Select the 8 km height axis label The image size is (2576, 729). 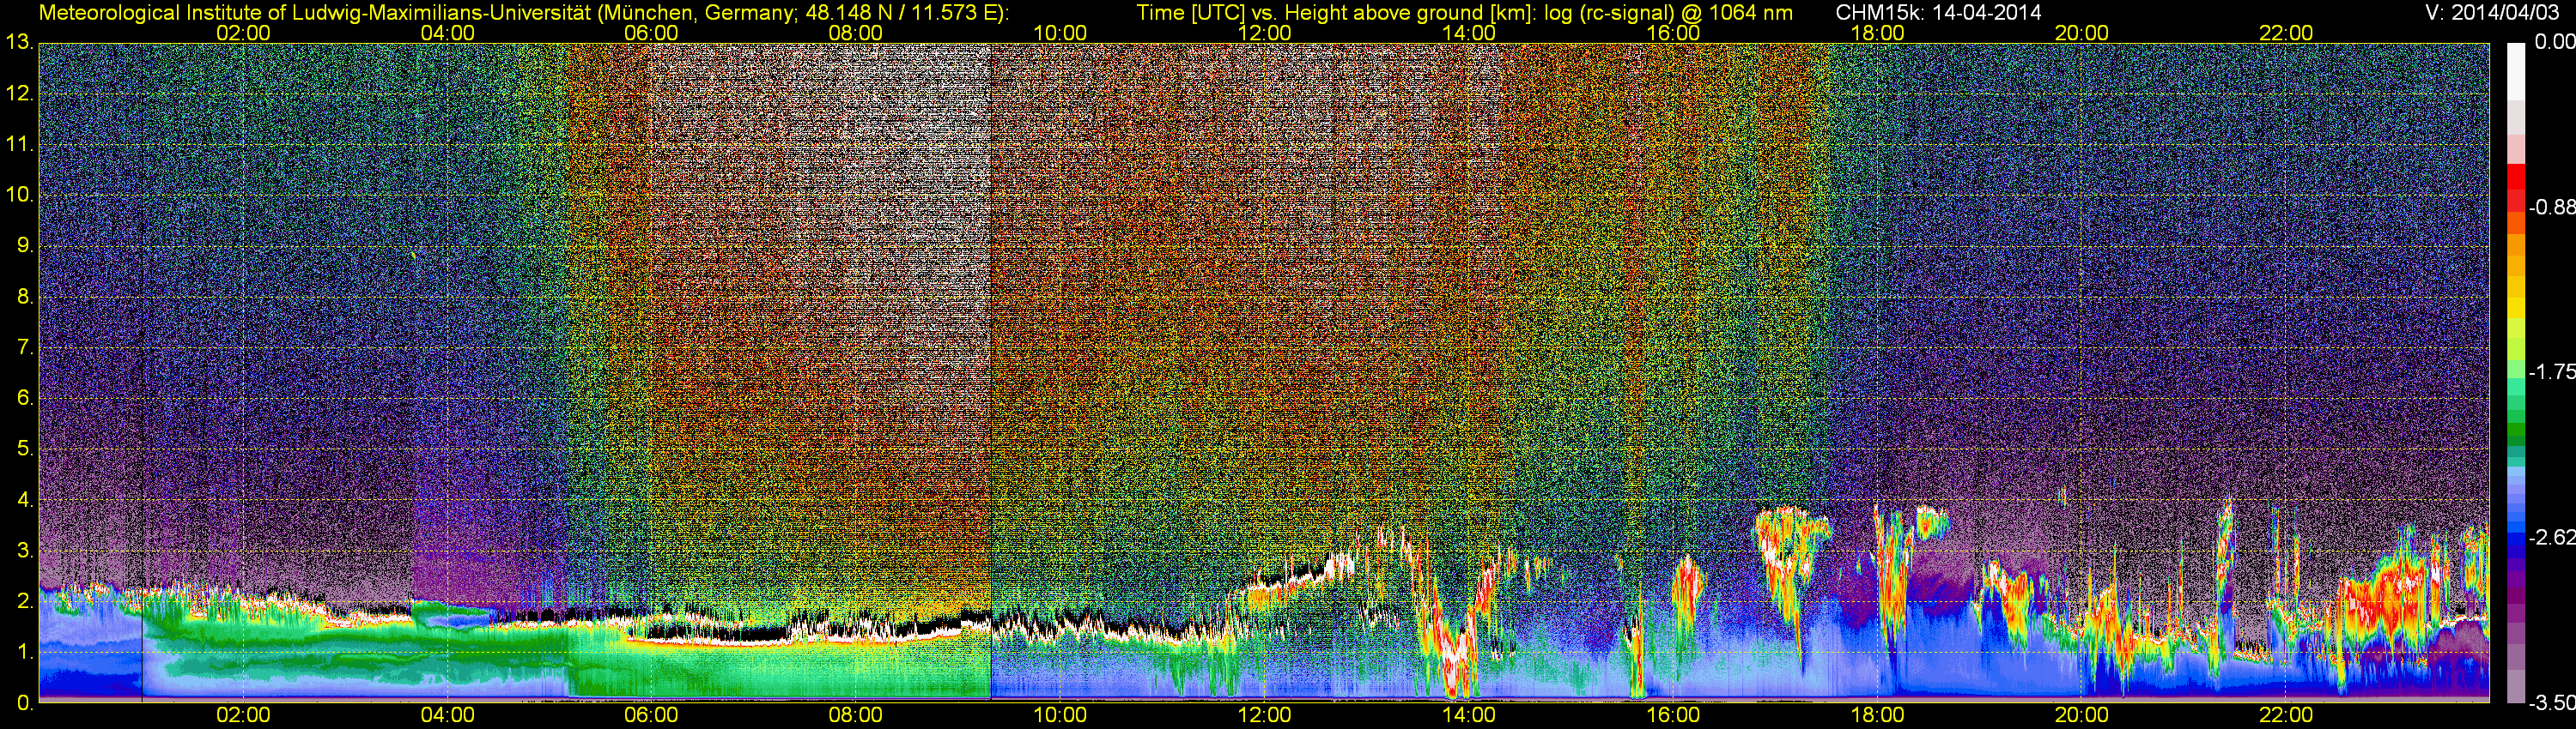[x=25, y=297]
